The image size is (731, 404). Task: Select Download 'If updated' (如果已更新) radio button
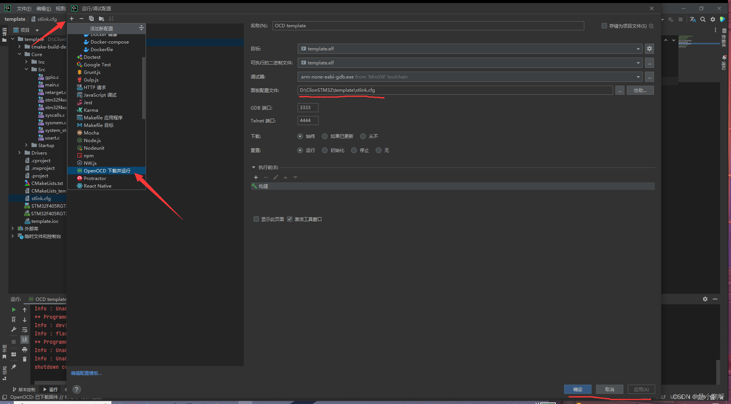point(325,136)
